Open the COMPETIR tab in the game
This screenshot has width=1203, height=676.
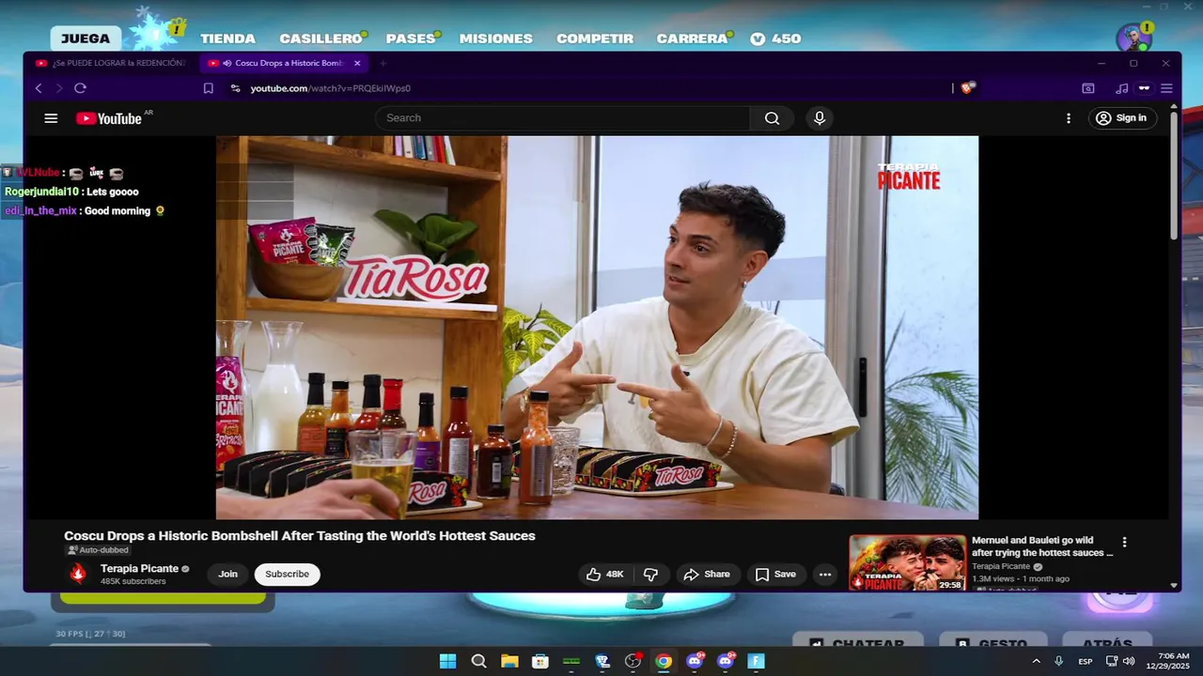[595, 38]
